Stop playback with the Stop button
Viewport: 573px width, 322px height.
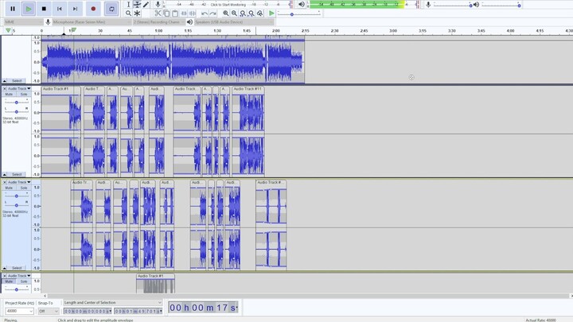point(44,9)
